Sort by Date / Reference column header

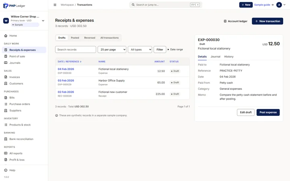point(70,62)
